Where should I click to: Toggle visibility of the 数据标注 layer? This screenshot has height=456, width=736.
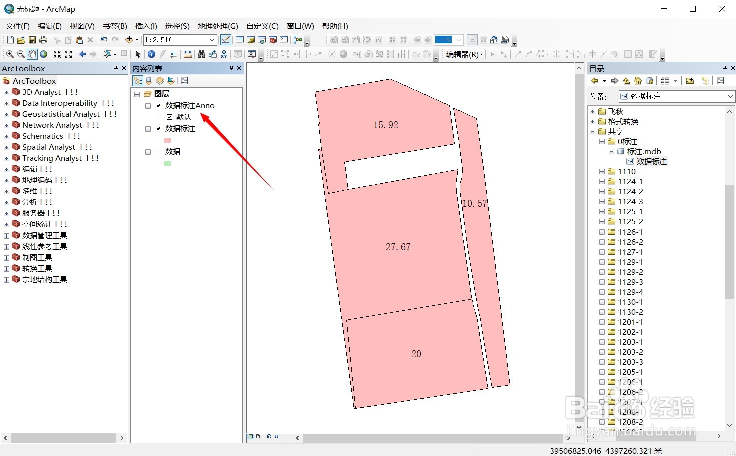click(159, 128)
